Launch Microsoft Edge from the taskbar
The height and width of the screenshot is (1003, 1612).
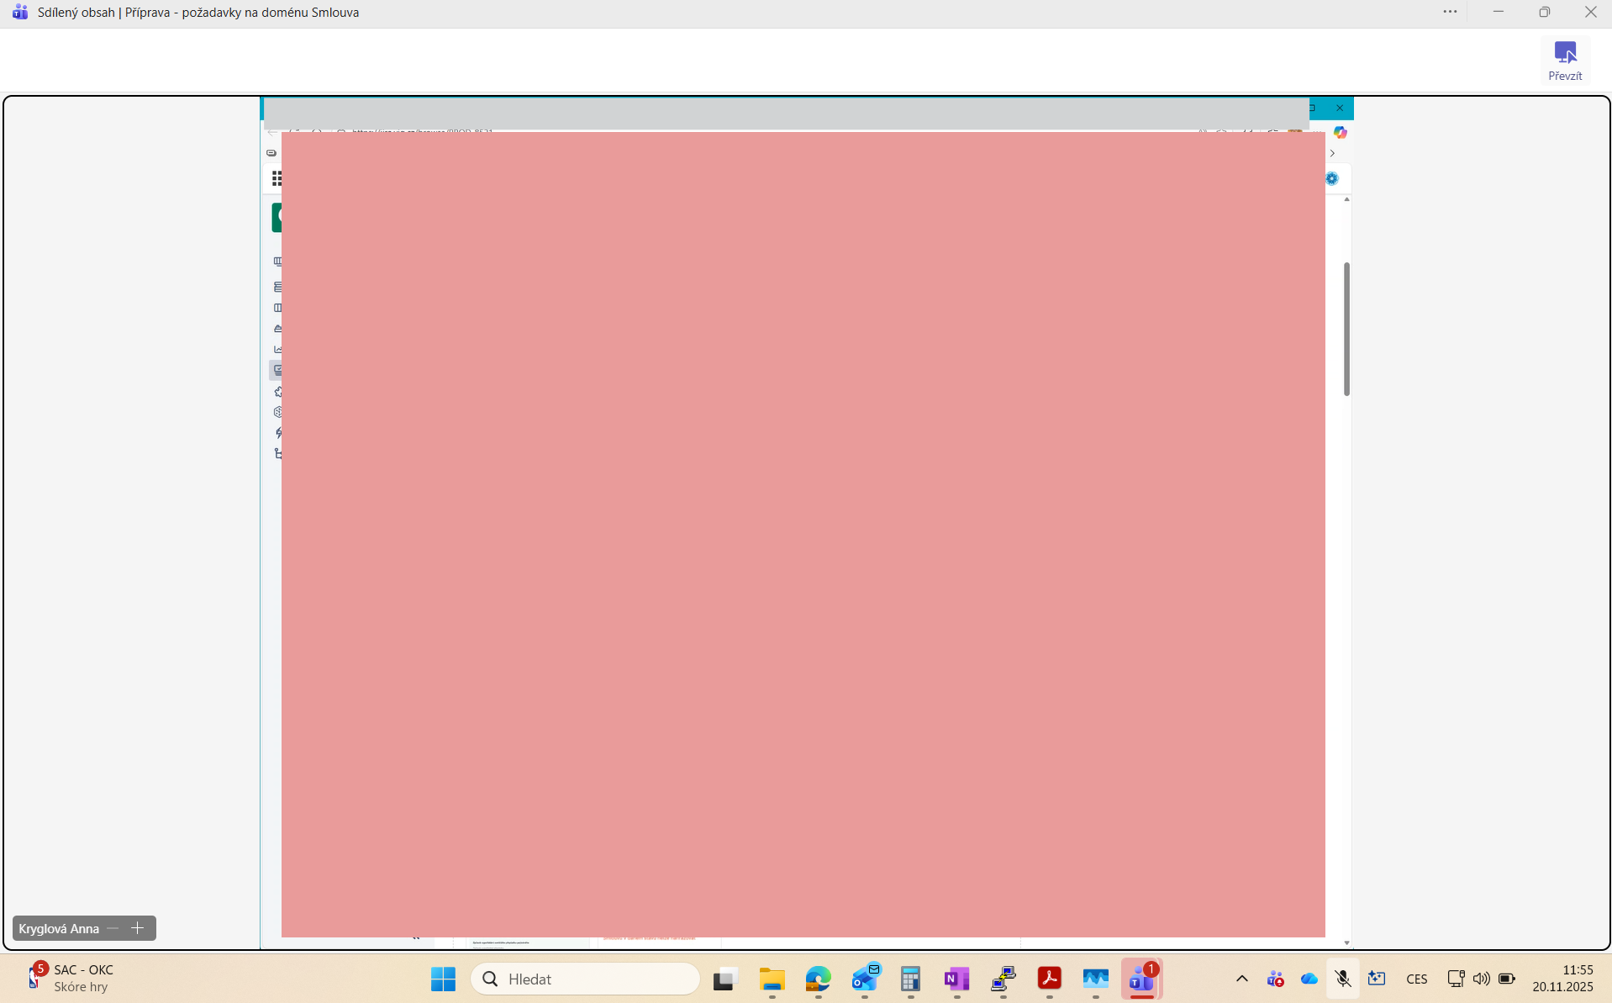click(818, 979)
